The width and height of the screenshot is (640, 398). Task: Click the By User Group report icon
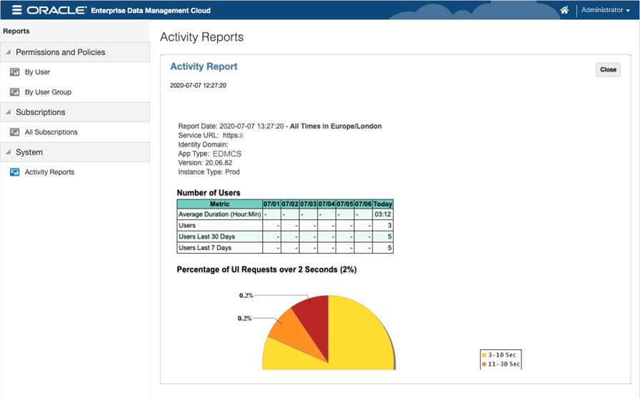pyautogui.click(x=15, y=92)
